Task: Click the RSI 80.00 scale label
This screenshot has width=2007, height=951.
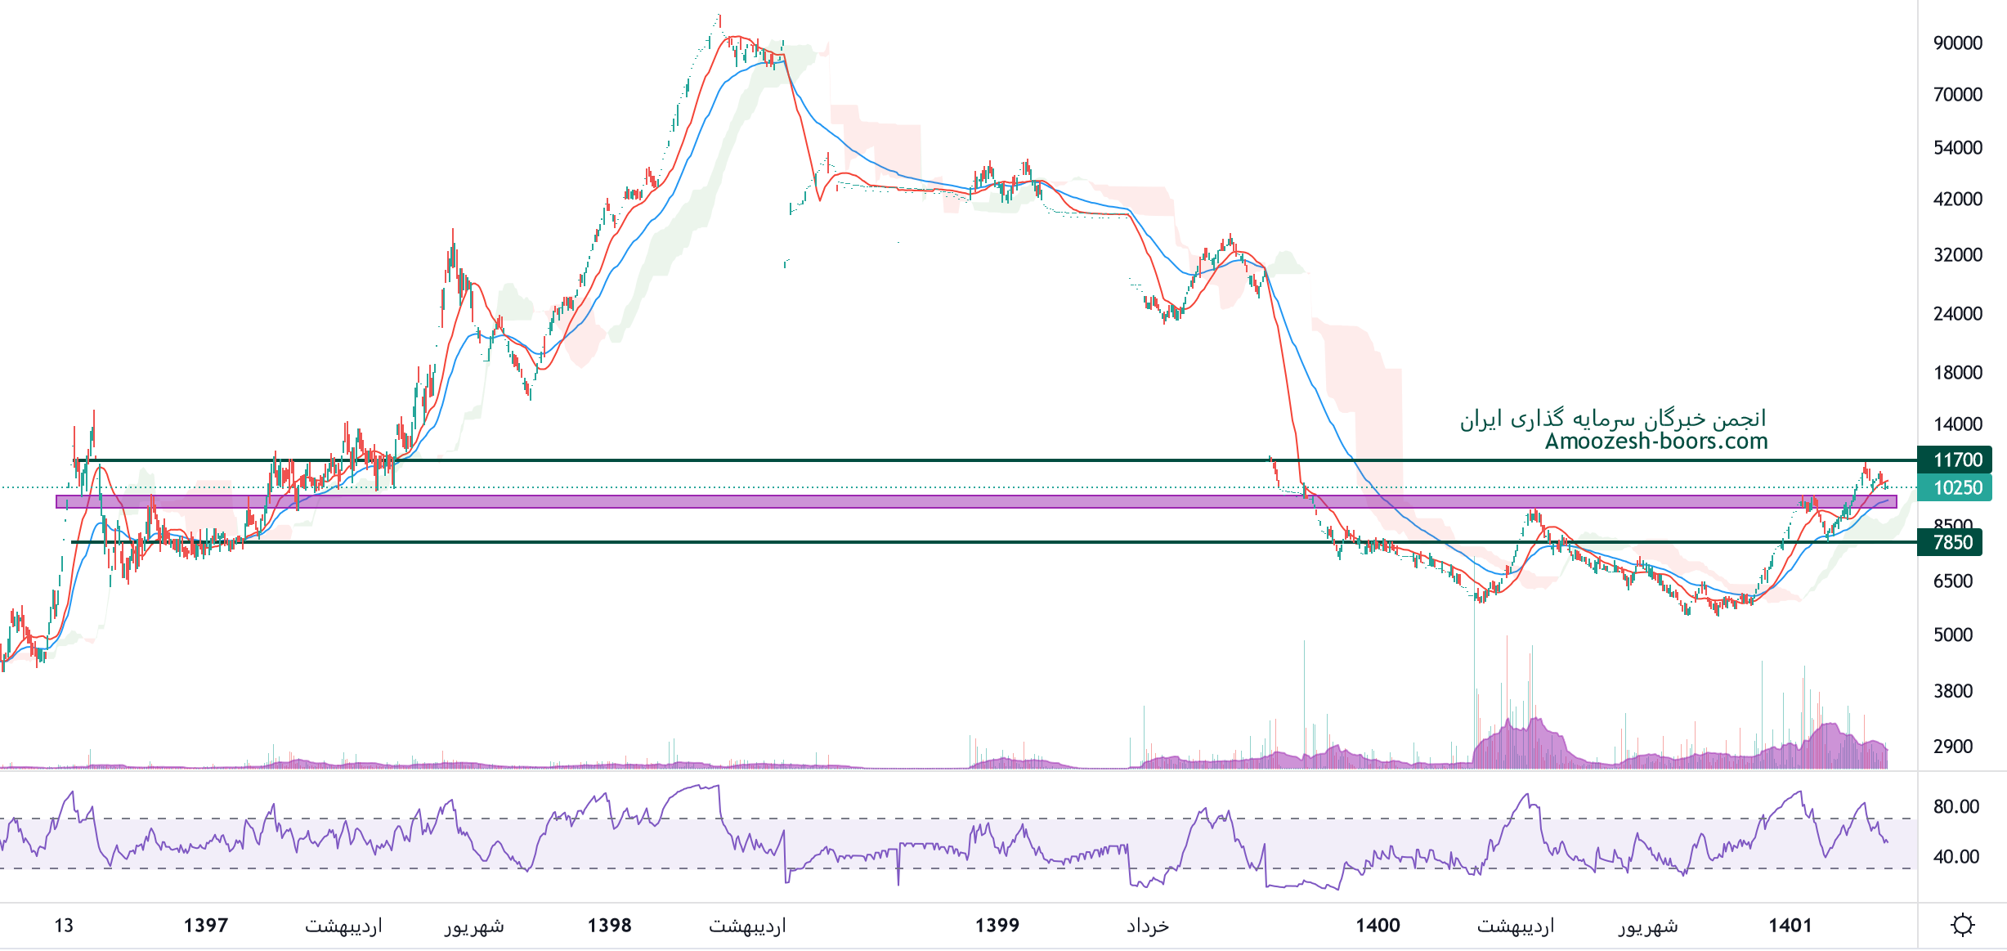Action: (x=1955, y=807)
